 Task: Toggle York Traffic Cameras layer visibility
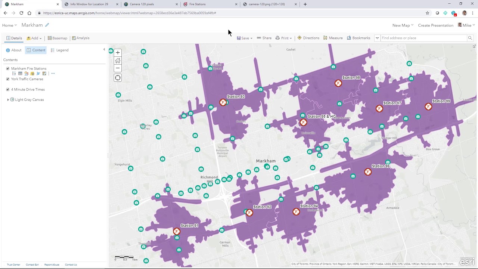[8, 79]
